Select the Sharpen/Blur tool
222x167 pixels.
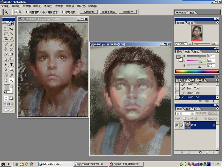[6, 59]
